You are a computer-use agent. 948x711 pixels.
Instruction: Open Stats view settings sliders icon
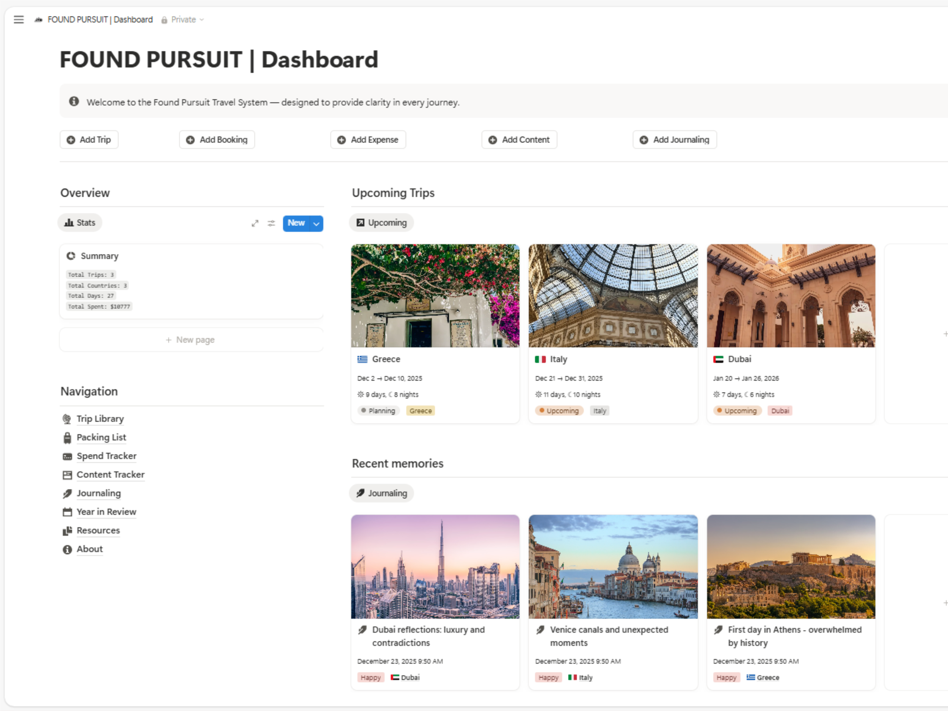[x=271, y=223]
